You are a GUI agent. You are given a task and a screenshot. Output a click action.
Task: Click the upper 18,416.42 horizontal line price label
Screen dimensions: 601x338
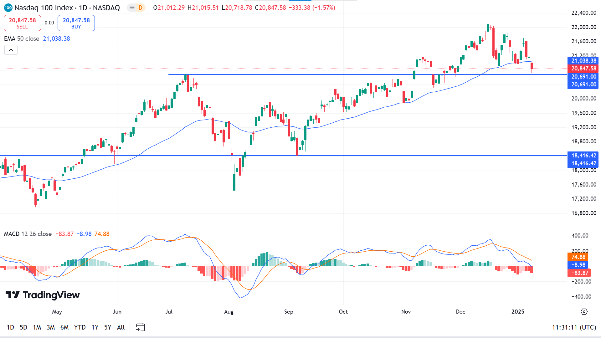tap(583, 156)
